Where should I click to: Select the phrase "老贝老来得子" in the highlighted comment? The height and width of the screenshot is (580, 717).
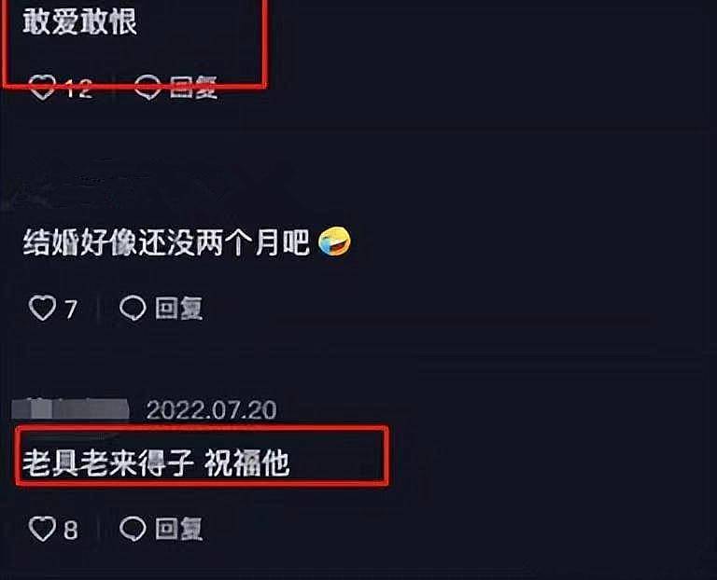coord(108,463)
